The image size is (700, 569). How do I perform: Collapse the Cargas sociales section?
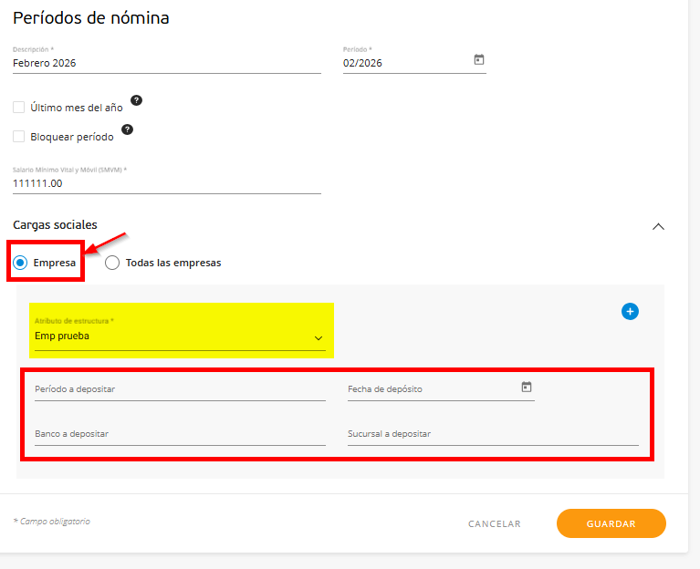[x=658, y=226]
